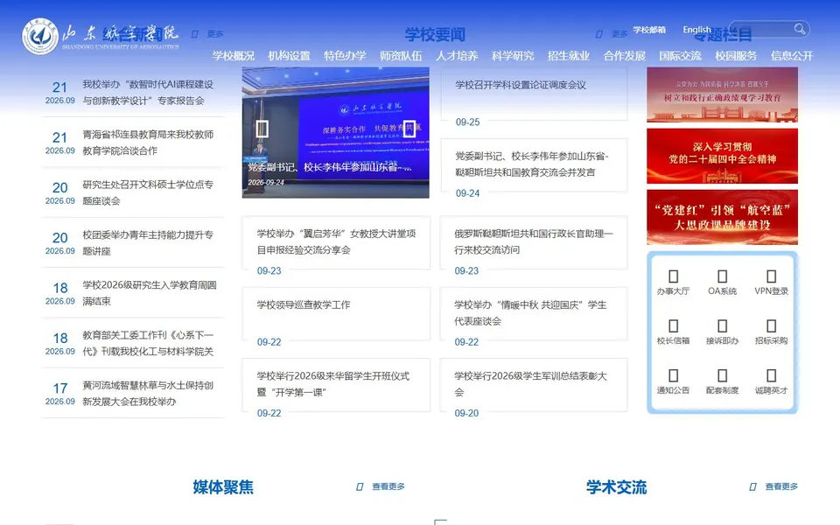Open the 配套制度 quick link icon
The image size is (840, 525).
722,375
